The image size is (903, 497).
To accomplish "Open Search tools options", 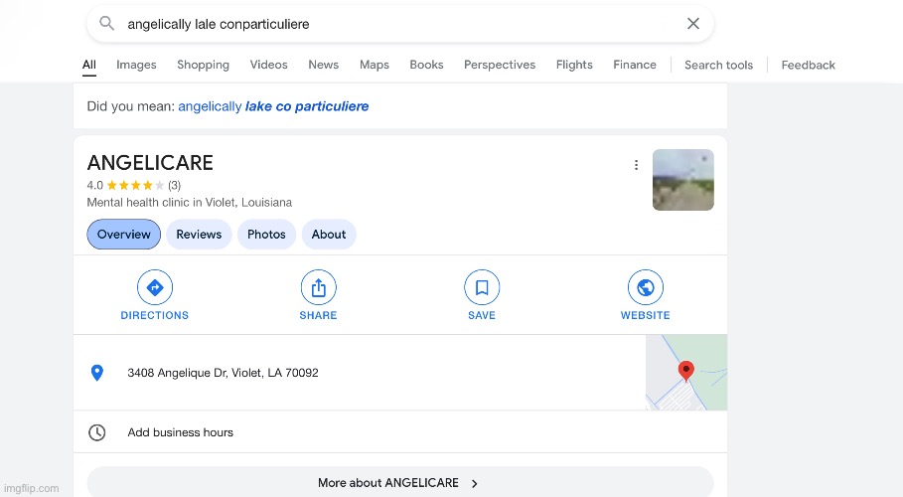I will coord(718,65).
